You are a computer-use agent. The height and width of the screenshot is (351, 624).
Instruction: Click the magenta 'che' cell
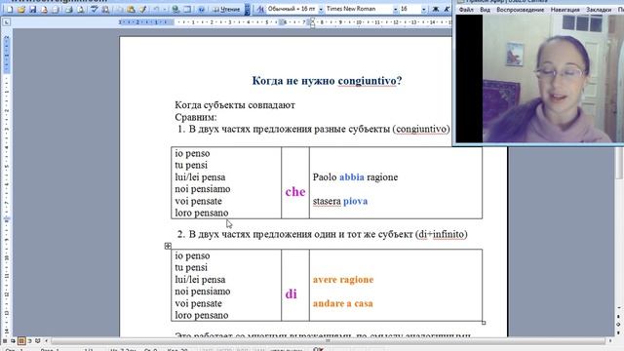pos(294,191)
